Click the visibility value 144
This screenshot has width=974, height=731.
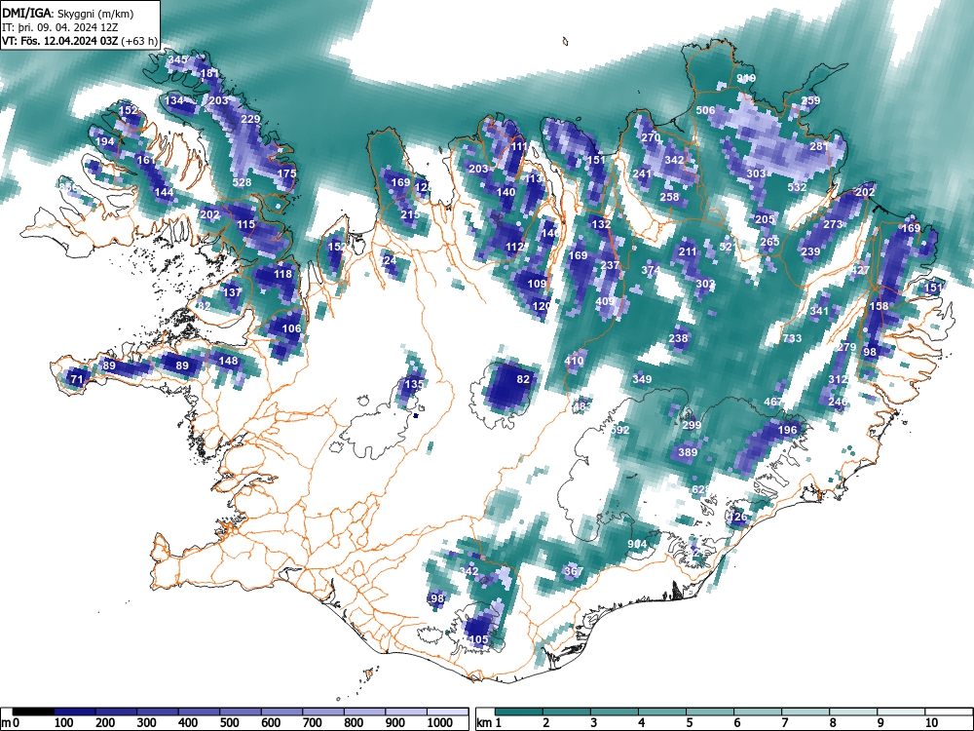pos(164,192)
